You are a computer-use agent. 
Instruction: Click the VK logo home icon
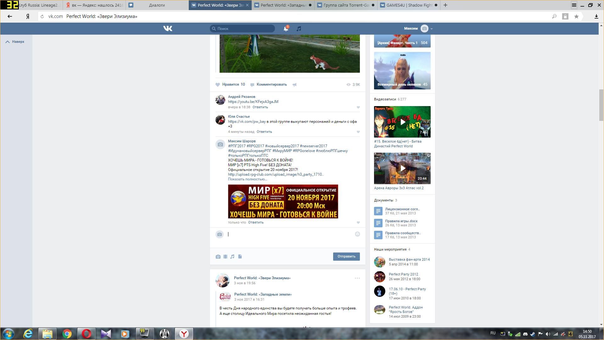168,29
